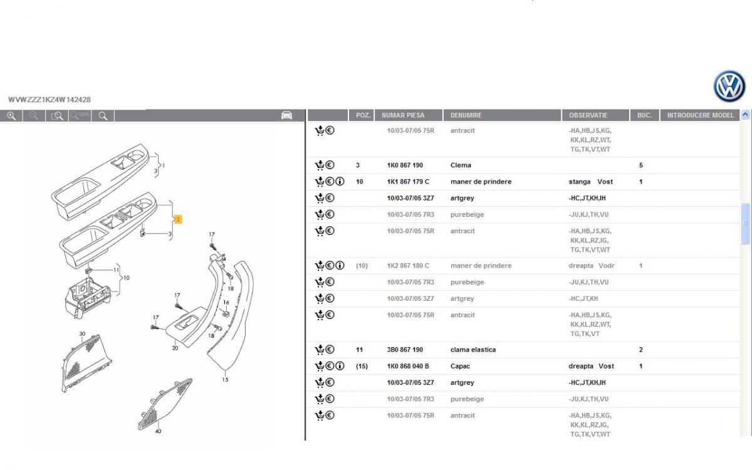Click the plain magnifier search icon
Screen dimensions: 752x470
coord(103,116)
